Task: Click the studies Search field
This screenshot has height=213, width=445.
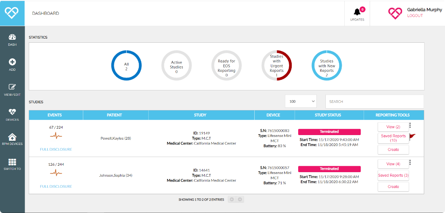Action: (374, 101)
